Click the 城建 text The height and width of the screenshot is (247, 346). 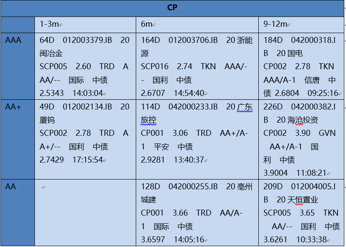point(149,199)
